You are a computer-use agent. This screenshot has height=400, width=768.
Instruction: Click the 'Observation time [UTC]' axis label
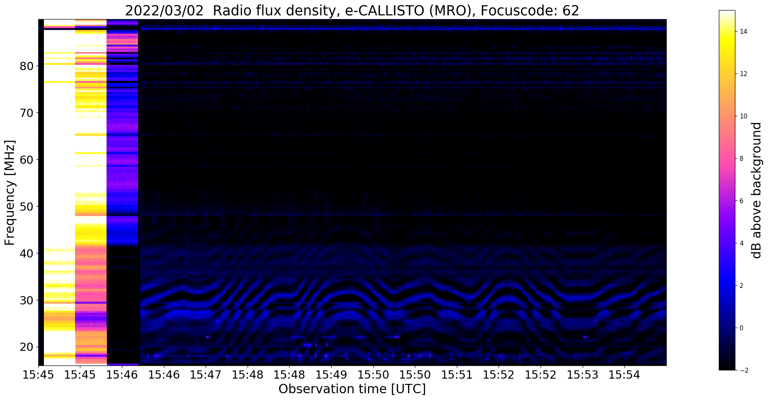point(352,389)
